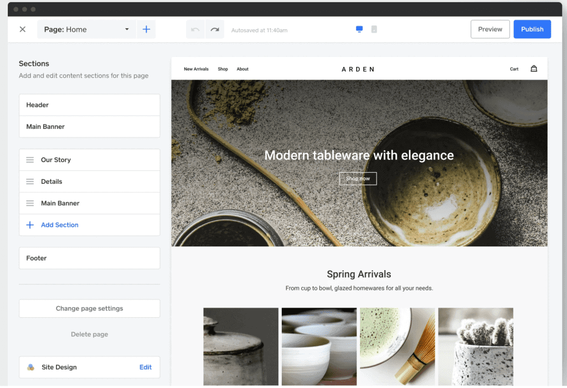Publish the site
This screenshot has height=388, width=567.
pyautogui.click(x=532, y=29)
